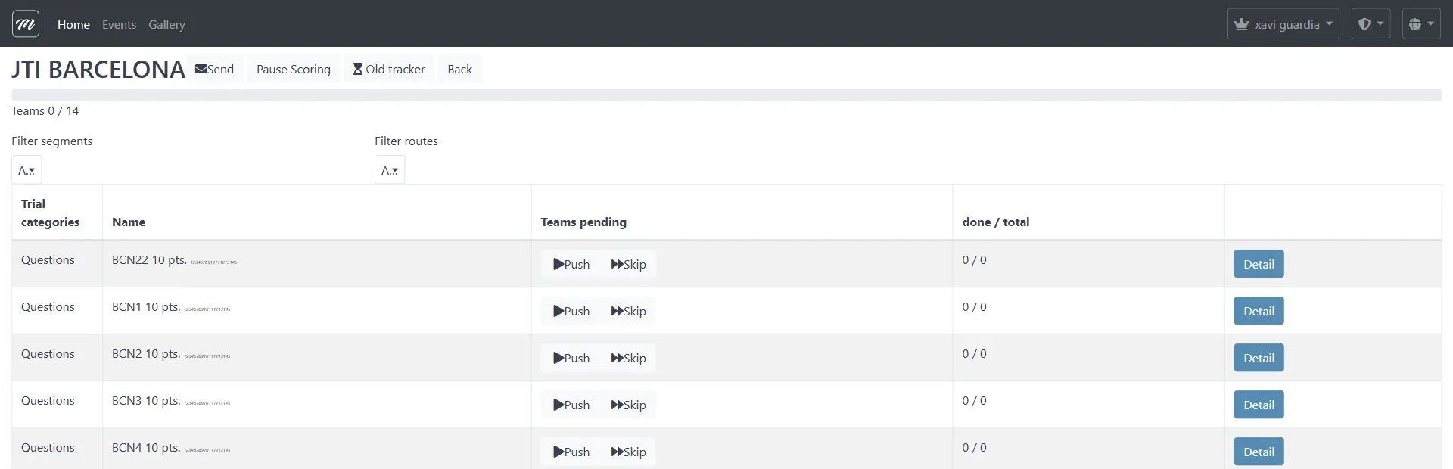This screenshot has height=469, width=1453.
Task: Push the BCN3 trial
Action: (571, 405)
